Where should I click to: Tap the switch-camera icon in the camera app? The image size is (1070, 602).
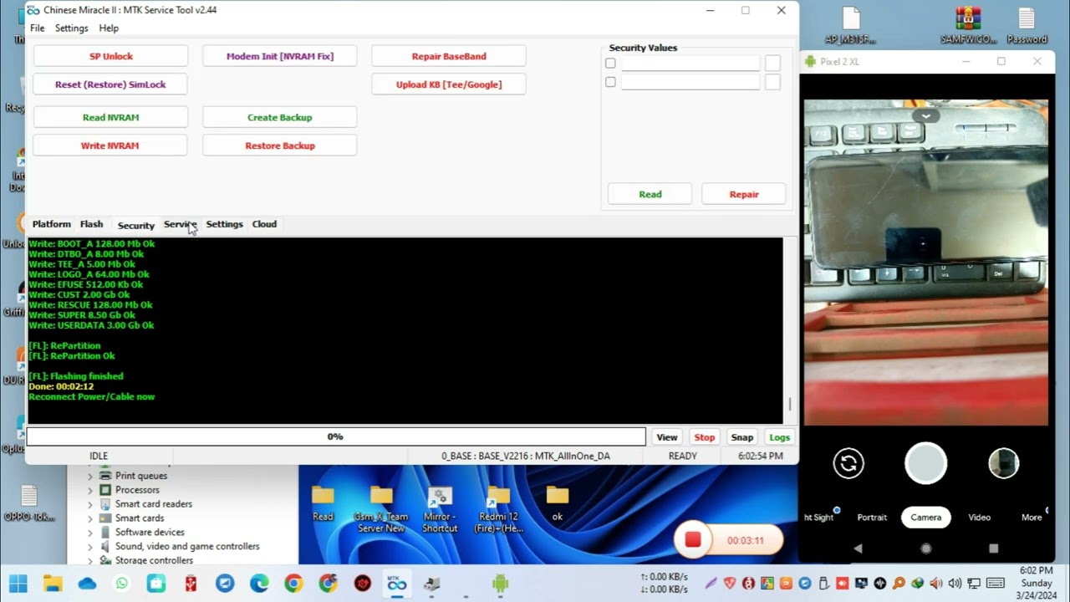coord(848,462)
